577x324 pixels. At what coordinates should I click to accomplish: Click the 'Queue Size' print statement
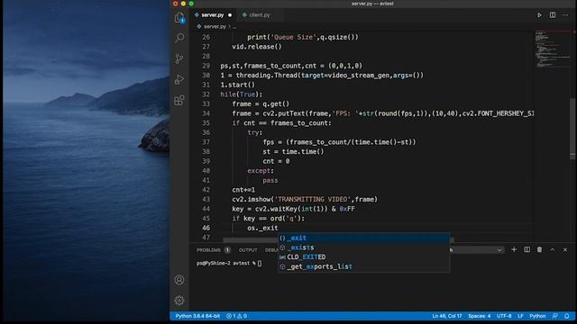coord(303,37)
